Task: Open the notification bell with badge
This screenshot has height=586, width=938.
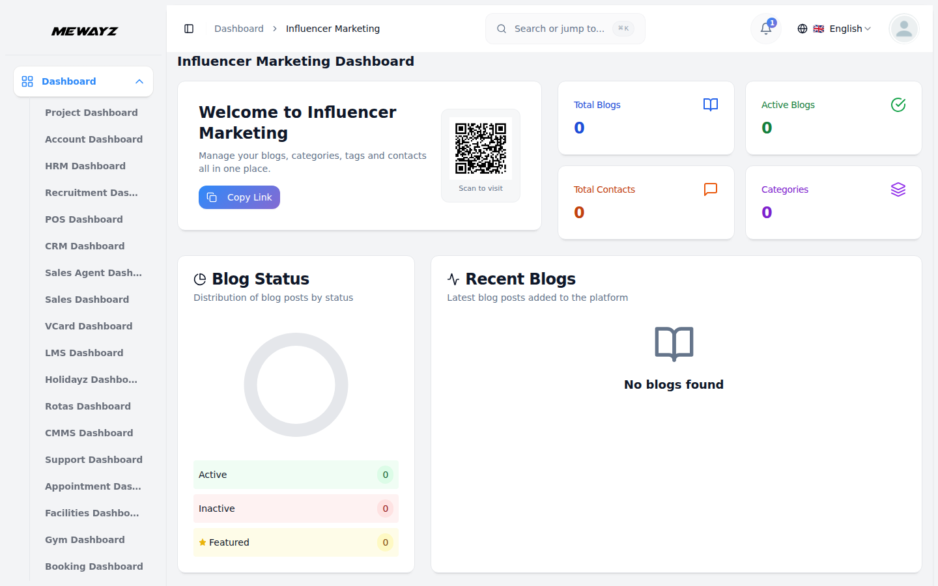Action: (x=765, y=29)
